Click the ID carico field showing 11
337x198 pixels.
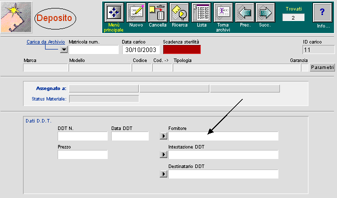[x=318, y=49]
